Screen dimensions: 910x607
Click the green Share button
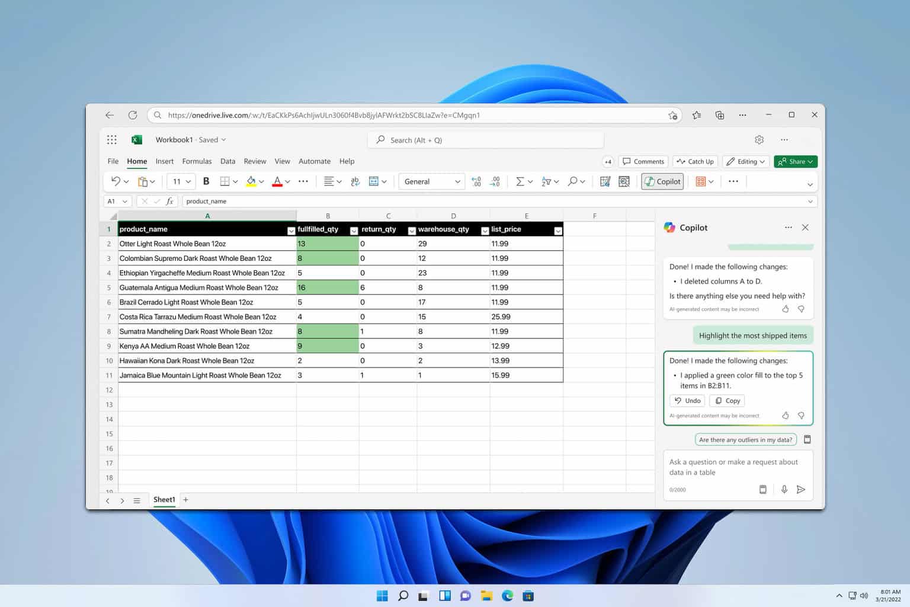click(x=796, y=161)
